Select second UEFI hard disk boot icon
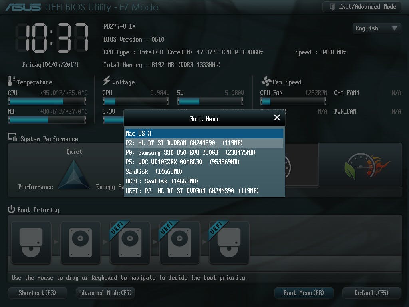409x307 pixels. point(180,243)
